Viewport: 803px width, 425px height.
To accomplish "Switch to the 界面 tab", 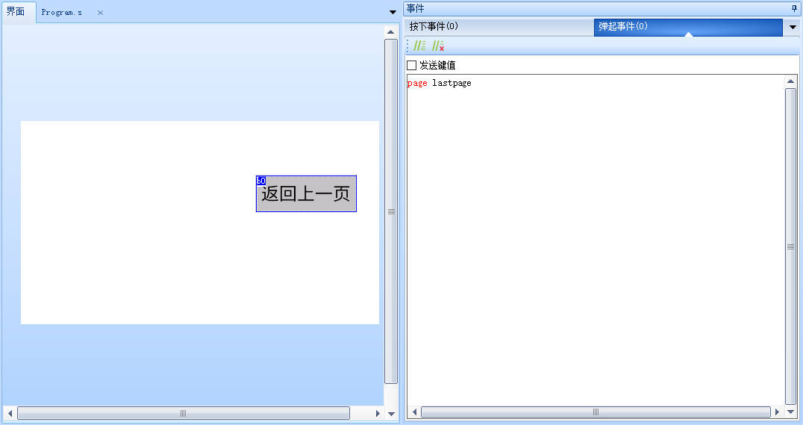I will click(x=16, y=12).
